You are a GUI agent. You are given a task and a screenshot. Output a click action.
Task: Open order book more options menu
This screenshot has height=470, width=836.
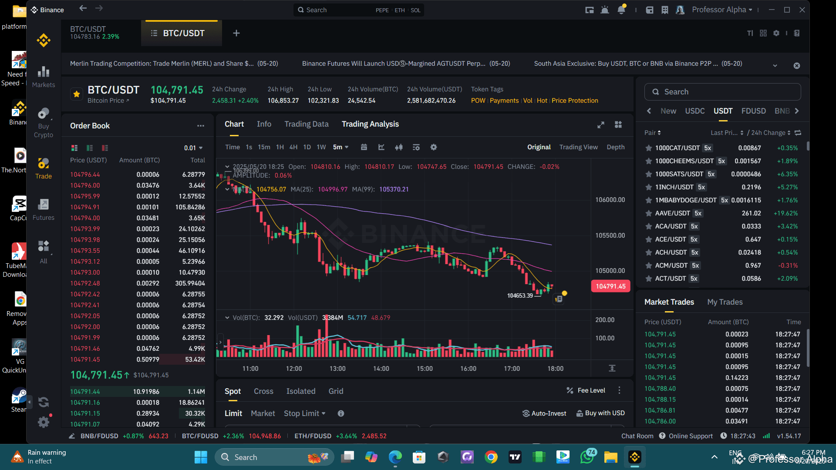click(200, 126)
